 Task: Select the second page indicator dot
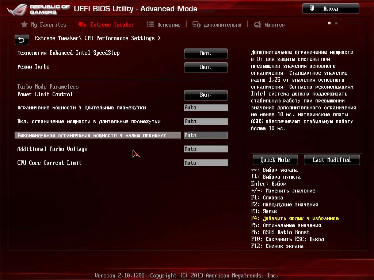pyautogui.click(x=336, y=23)
